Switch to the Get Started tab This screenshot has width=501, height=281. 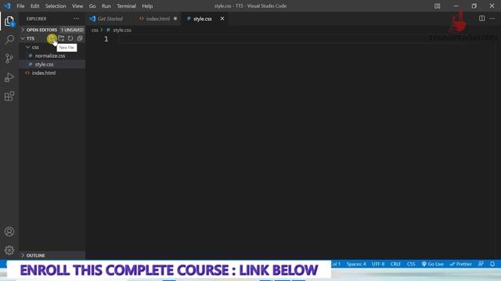[110, 19]
